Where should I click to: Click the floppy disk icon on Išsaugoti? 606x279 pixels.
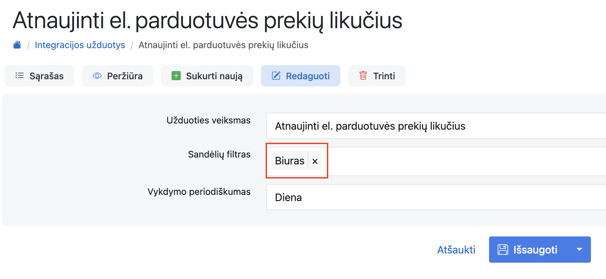(503, 250)
